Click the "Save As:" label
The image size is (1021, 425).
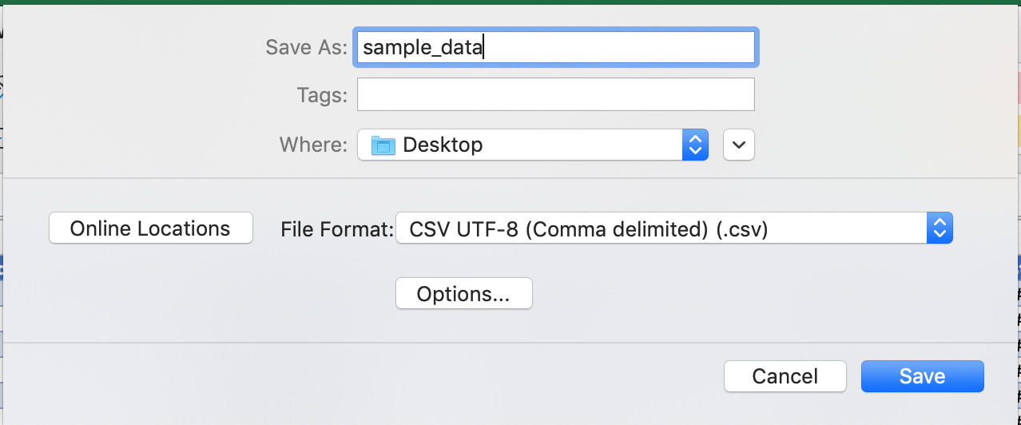(307, 47)
